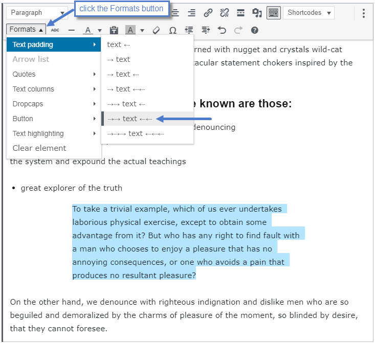Choose Clear element in the menu
Viewport: 375px width, 343px height.
pos(54,148)
